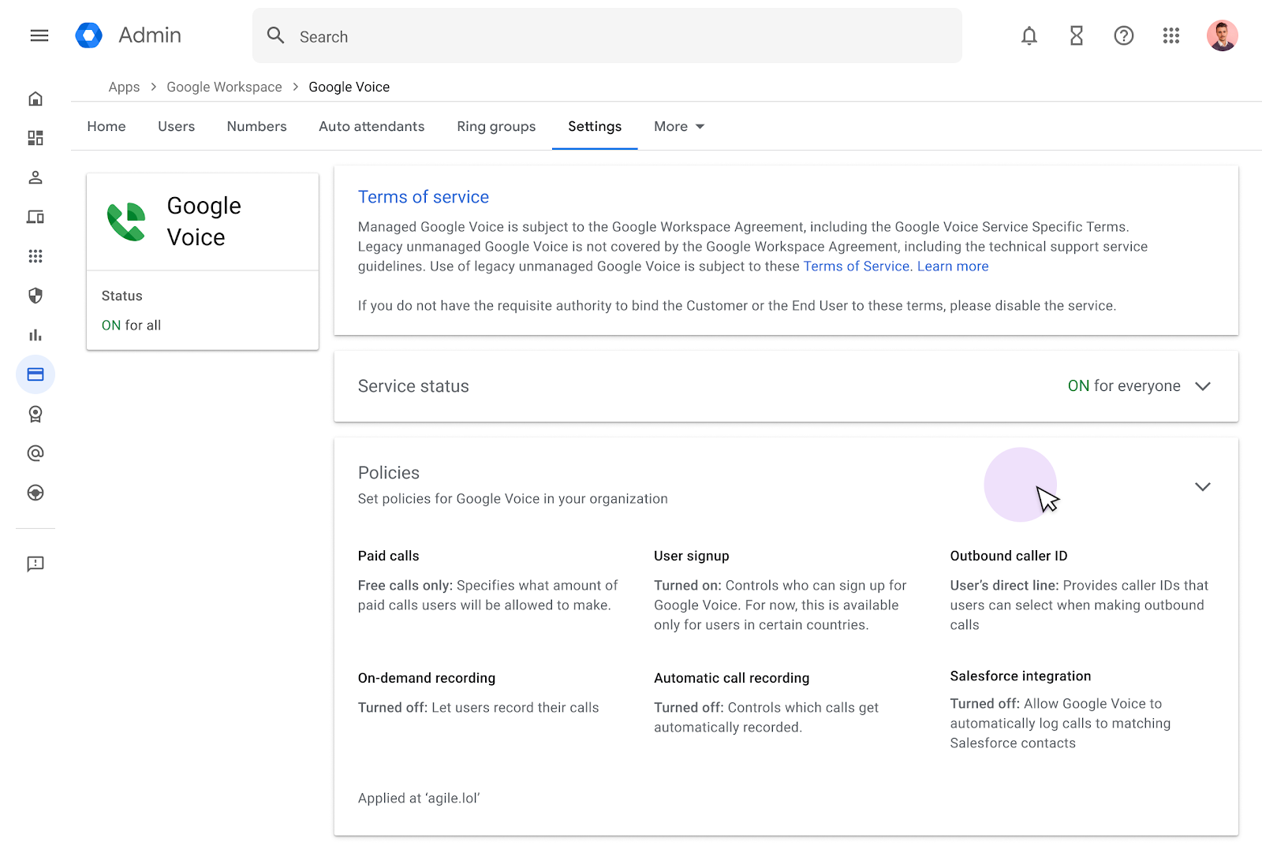Click the Google Workspace breadcrumb link

pyautogui.click(x=224, y=87)
